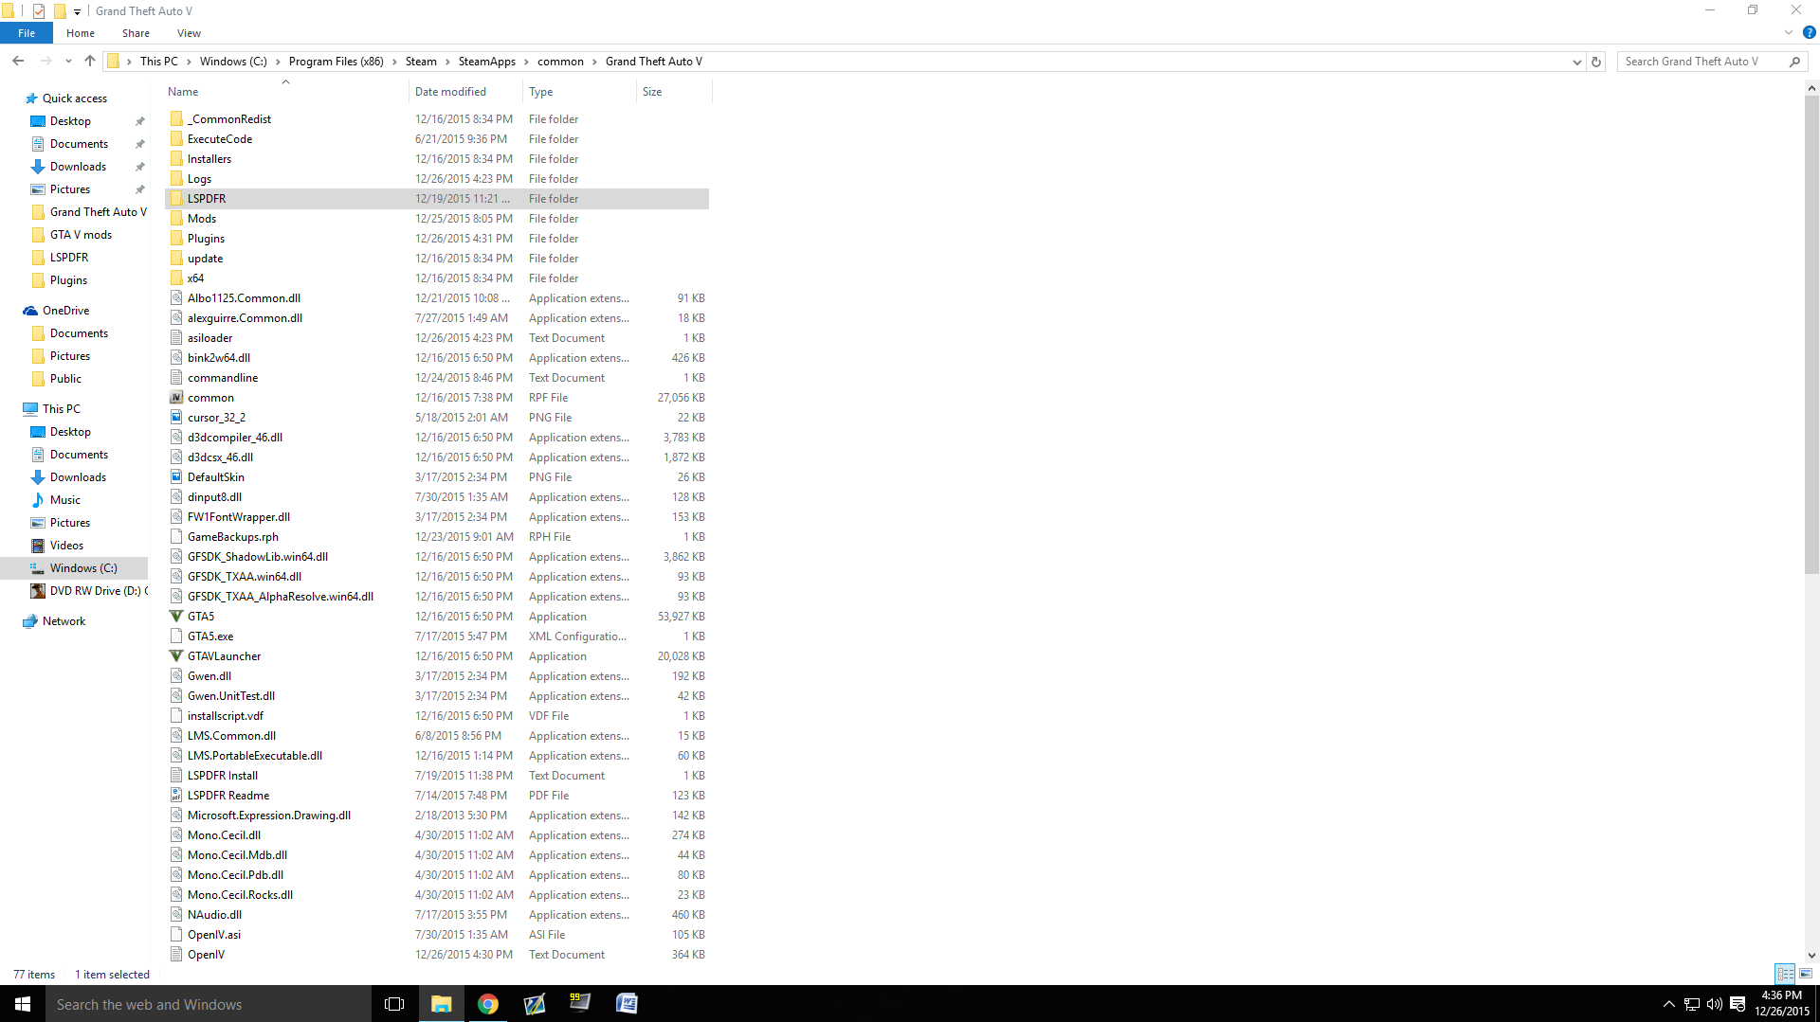This screenshot has height=1022, width=1820.
Task: Go back with the Back arrow
Action: click(x=18, y=62)
